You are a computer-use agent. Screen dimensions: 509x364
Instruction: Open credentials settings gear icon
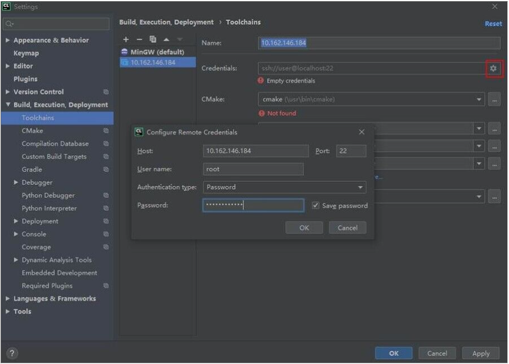click(x=494, y=68)
